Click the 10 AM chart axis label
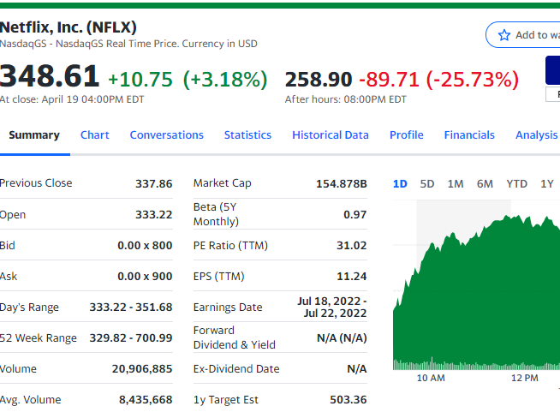The image size is (560, 418). [x=431, y=378]
